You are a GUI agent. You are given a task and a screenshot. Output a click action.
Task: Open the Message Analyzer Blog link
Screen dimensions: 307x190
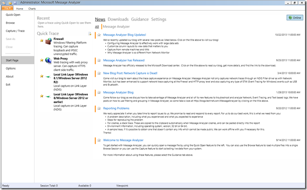tap(118, 92)
